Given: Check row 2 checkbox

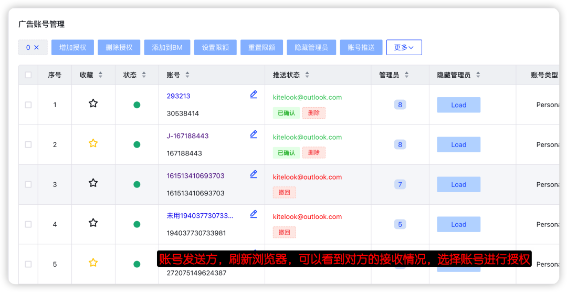Looking at the screenshot, I should 28,145.
